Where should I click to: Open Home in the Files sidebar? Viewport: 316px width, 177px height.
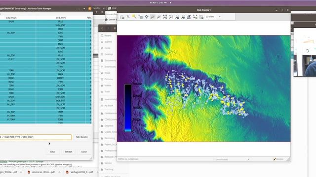coord(108,48)
